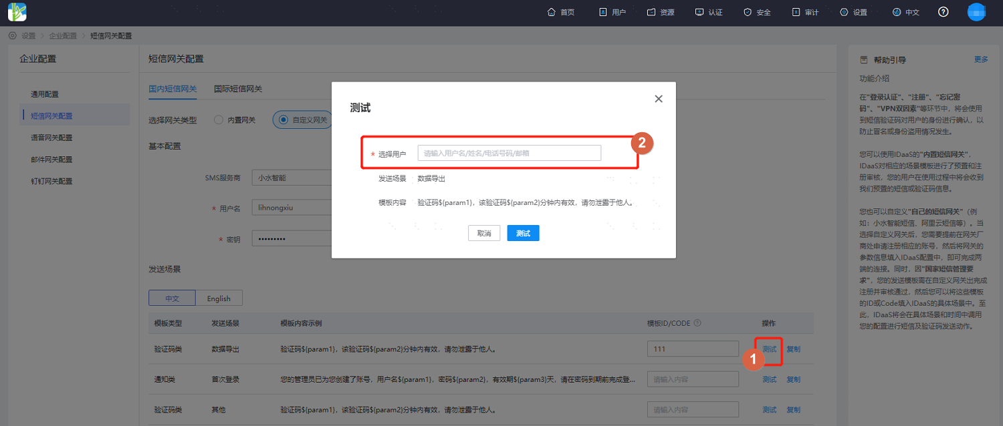Click 取消 button in the dialog

point(484,233)
